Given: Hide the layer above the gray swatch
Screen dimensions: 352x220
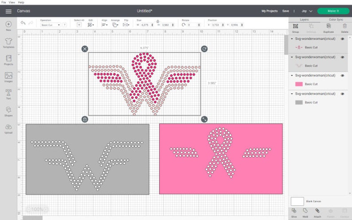Looking at the screenshot, I should [x=342, y=94].
